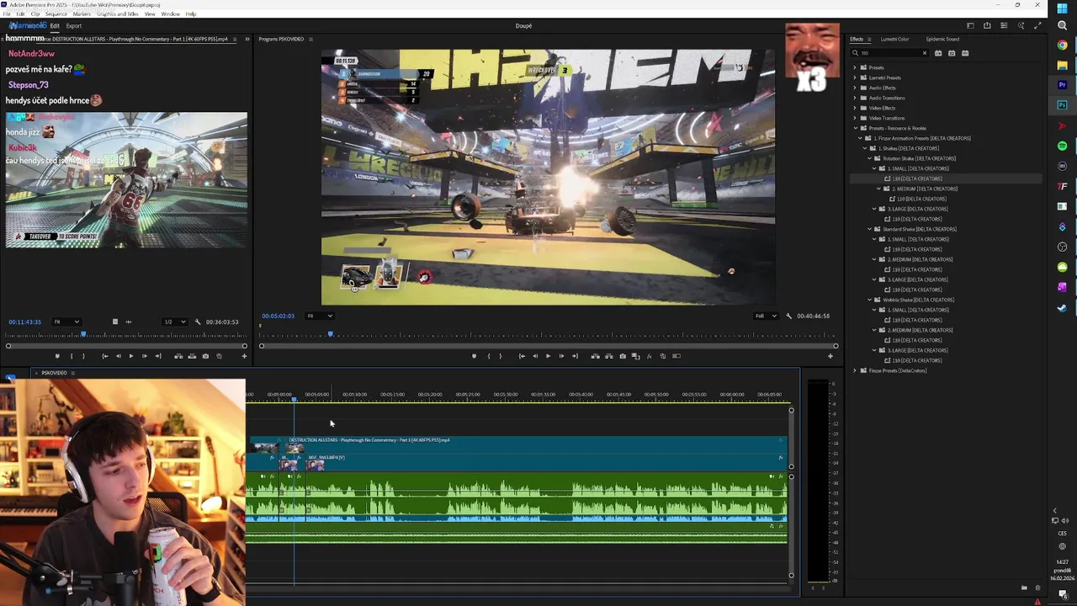Toggle global FX mute in Program monitor
This screenshot has height=606, width=1077.
[x=649, y=356]
